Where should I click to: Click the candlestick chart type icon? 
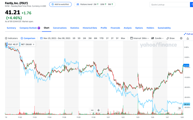click(153, 38)
